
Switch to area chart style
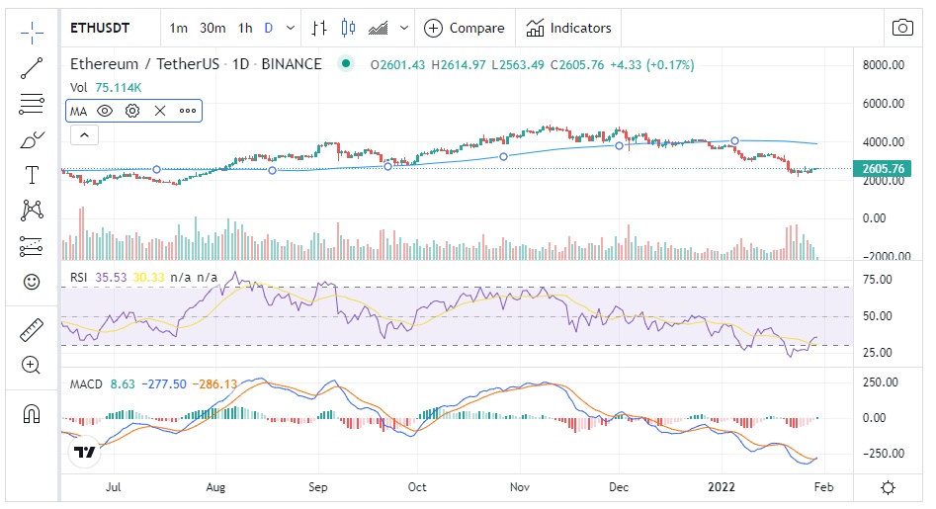click(378, 28)
